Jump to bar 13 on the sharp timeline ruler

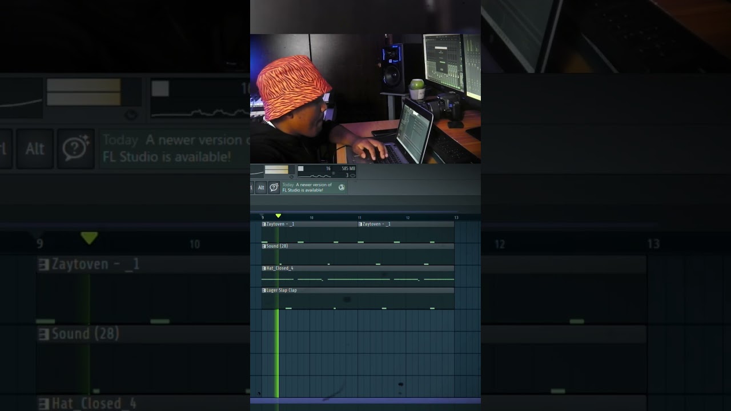(x=456, y=217)
